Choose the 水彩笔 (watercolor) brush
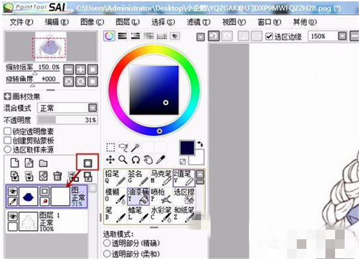359x259 pixels. (161, 214)
